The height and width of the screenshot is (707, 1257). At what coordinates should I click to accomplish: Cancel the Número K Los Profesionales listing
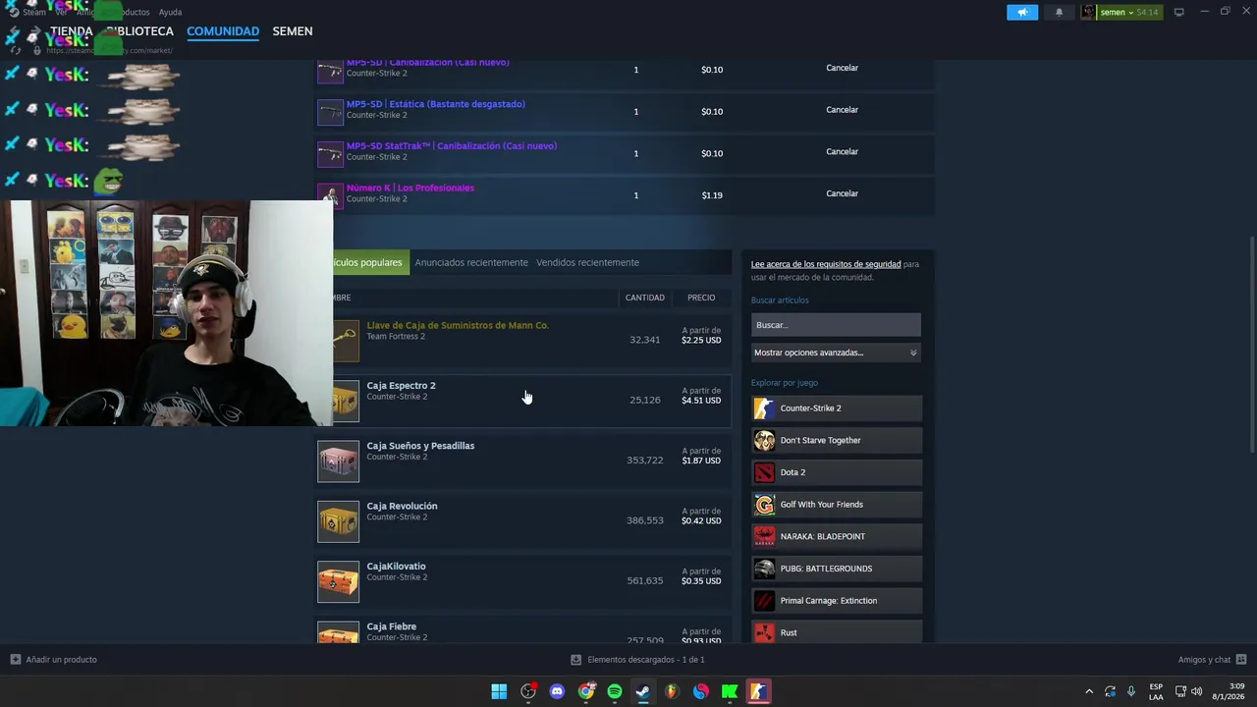pyautogui.click(x=842, y=193)
